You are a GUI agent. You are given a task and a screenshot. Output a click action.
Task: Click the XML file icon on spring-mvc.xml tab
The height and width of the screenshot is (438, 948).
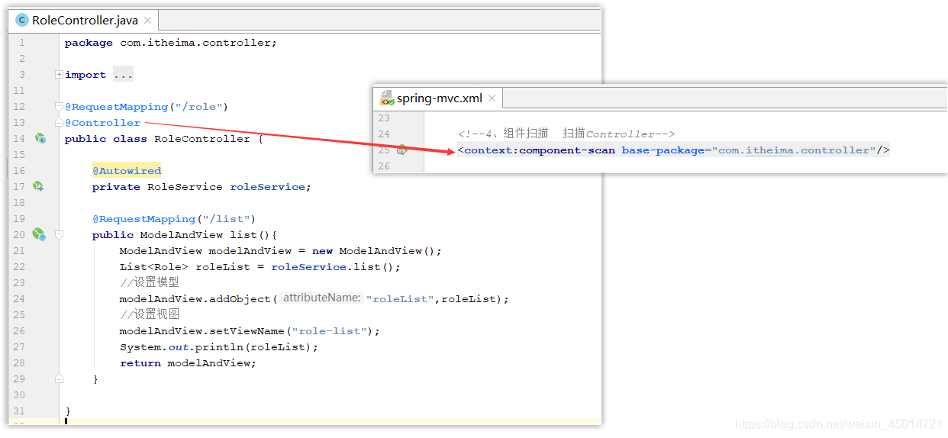tap(386, 98)
